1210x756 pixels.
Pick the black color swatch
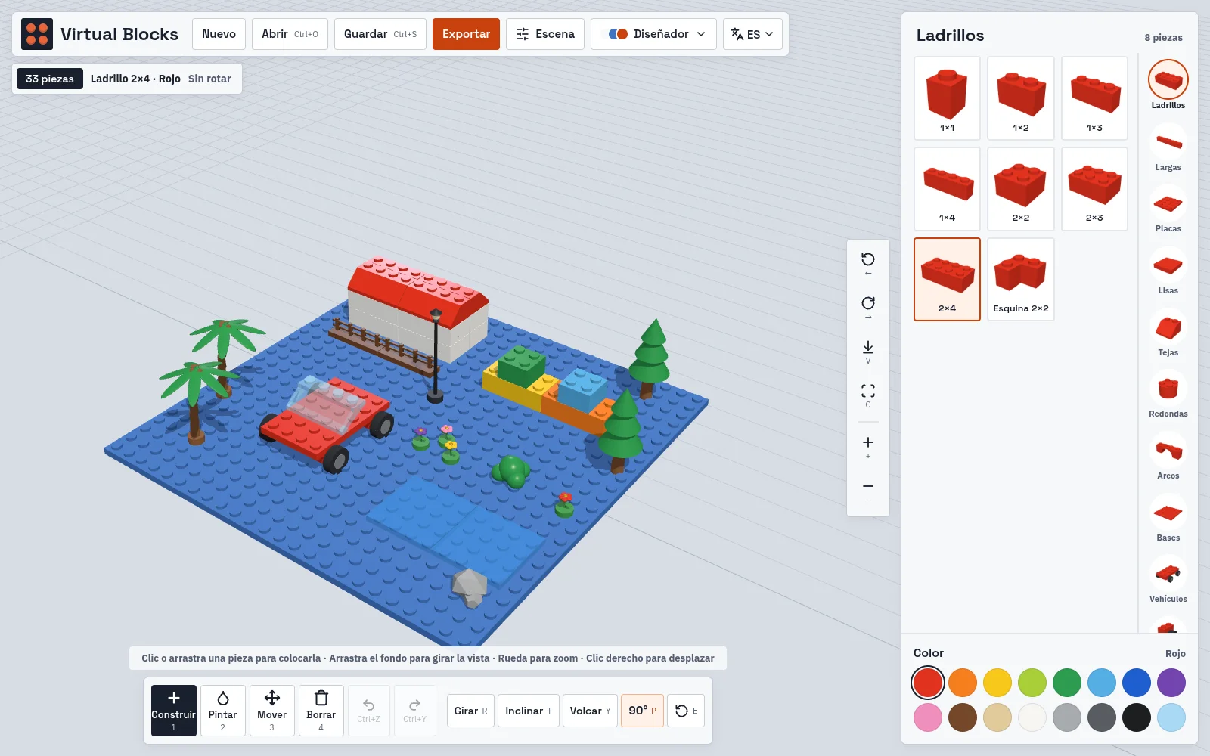1137,717
